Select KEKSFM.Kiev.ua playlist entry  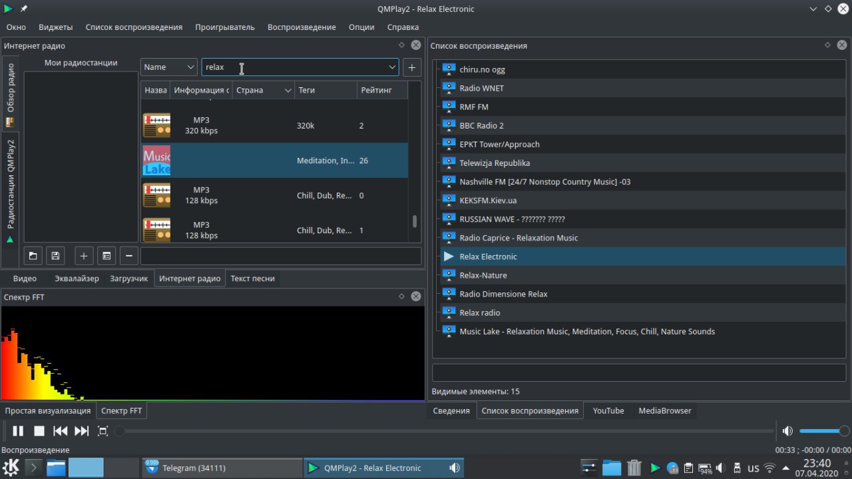643,200
